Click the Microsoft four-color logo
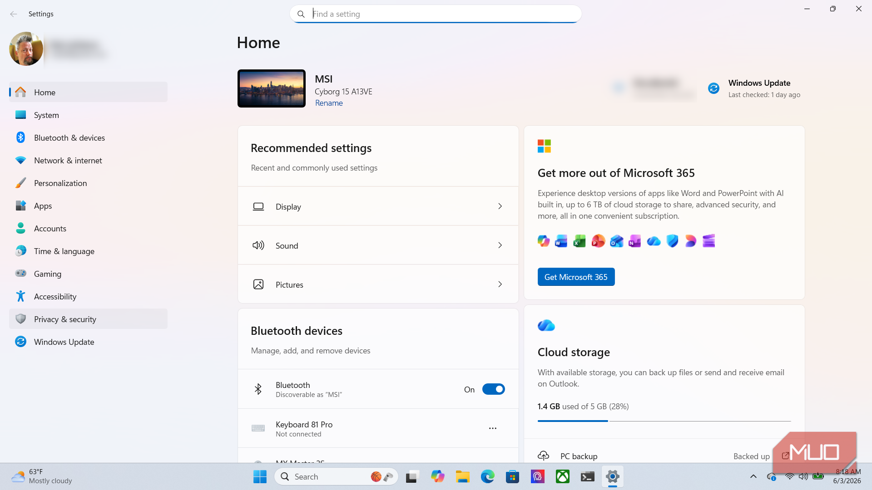872x490 pixels. [544, 146]
